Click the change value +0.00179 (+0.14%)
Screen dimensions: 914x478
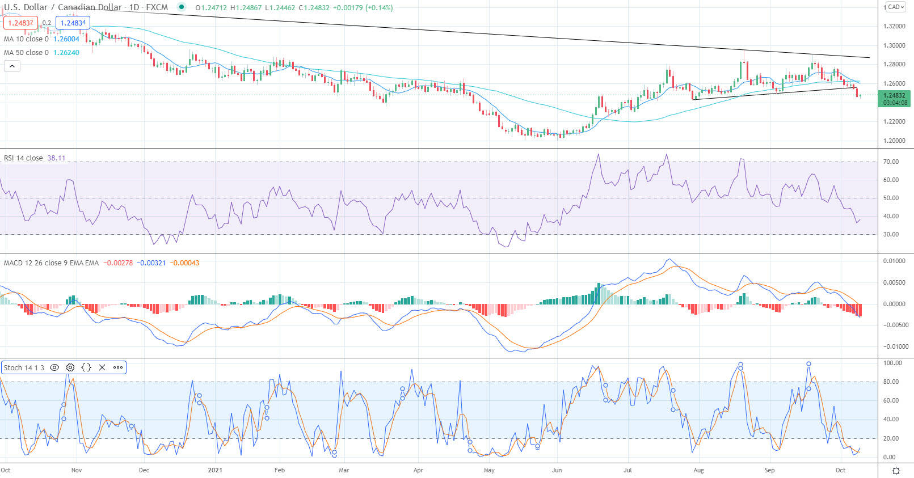coord(363,8)
